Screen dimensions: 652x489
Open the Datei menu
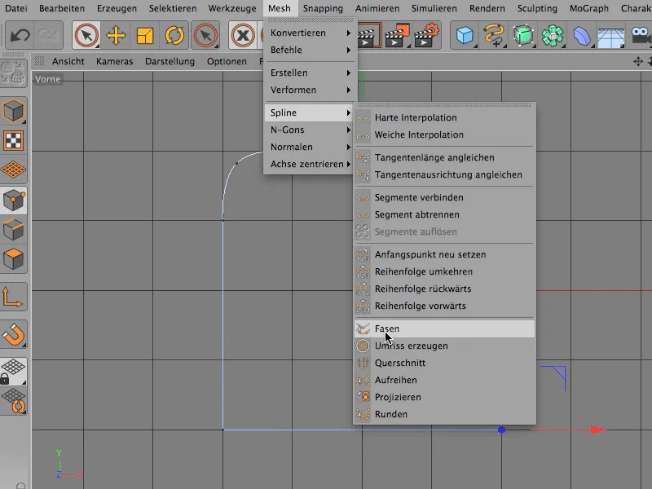pyautogui.click(x=16, y=8)
